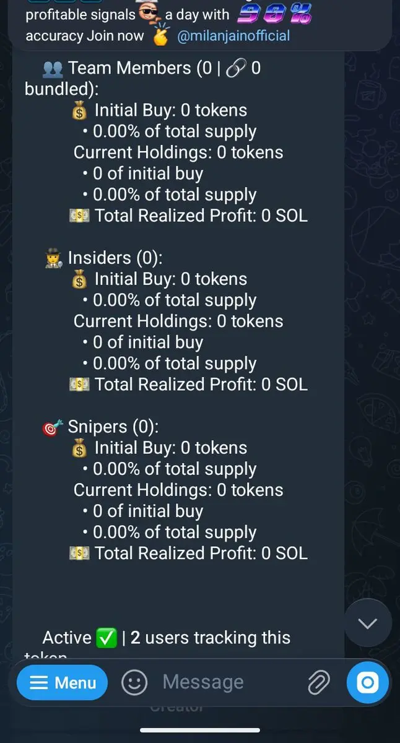This screenshot has width=400, height=743.
Task: Tap the pinned 'profitable signals' banner message
Action: tap(168, 25)
